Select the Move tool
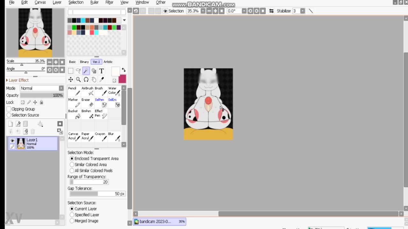The height and width of the screenshot is (229, 408). 71,80
